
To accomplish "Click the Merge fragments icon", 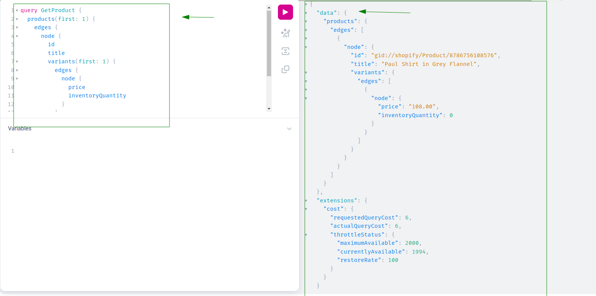I will [x=285, y=51].
